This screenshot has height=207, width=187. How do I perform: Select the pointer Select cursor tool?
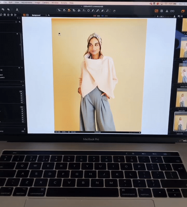click(59, 10)
